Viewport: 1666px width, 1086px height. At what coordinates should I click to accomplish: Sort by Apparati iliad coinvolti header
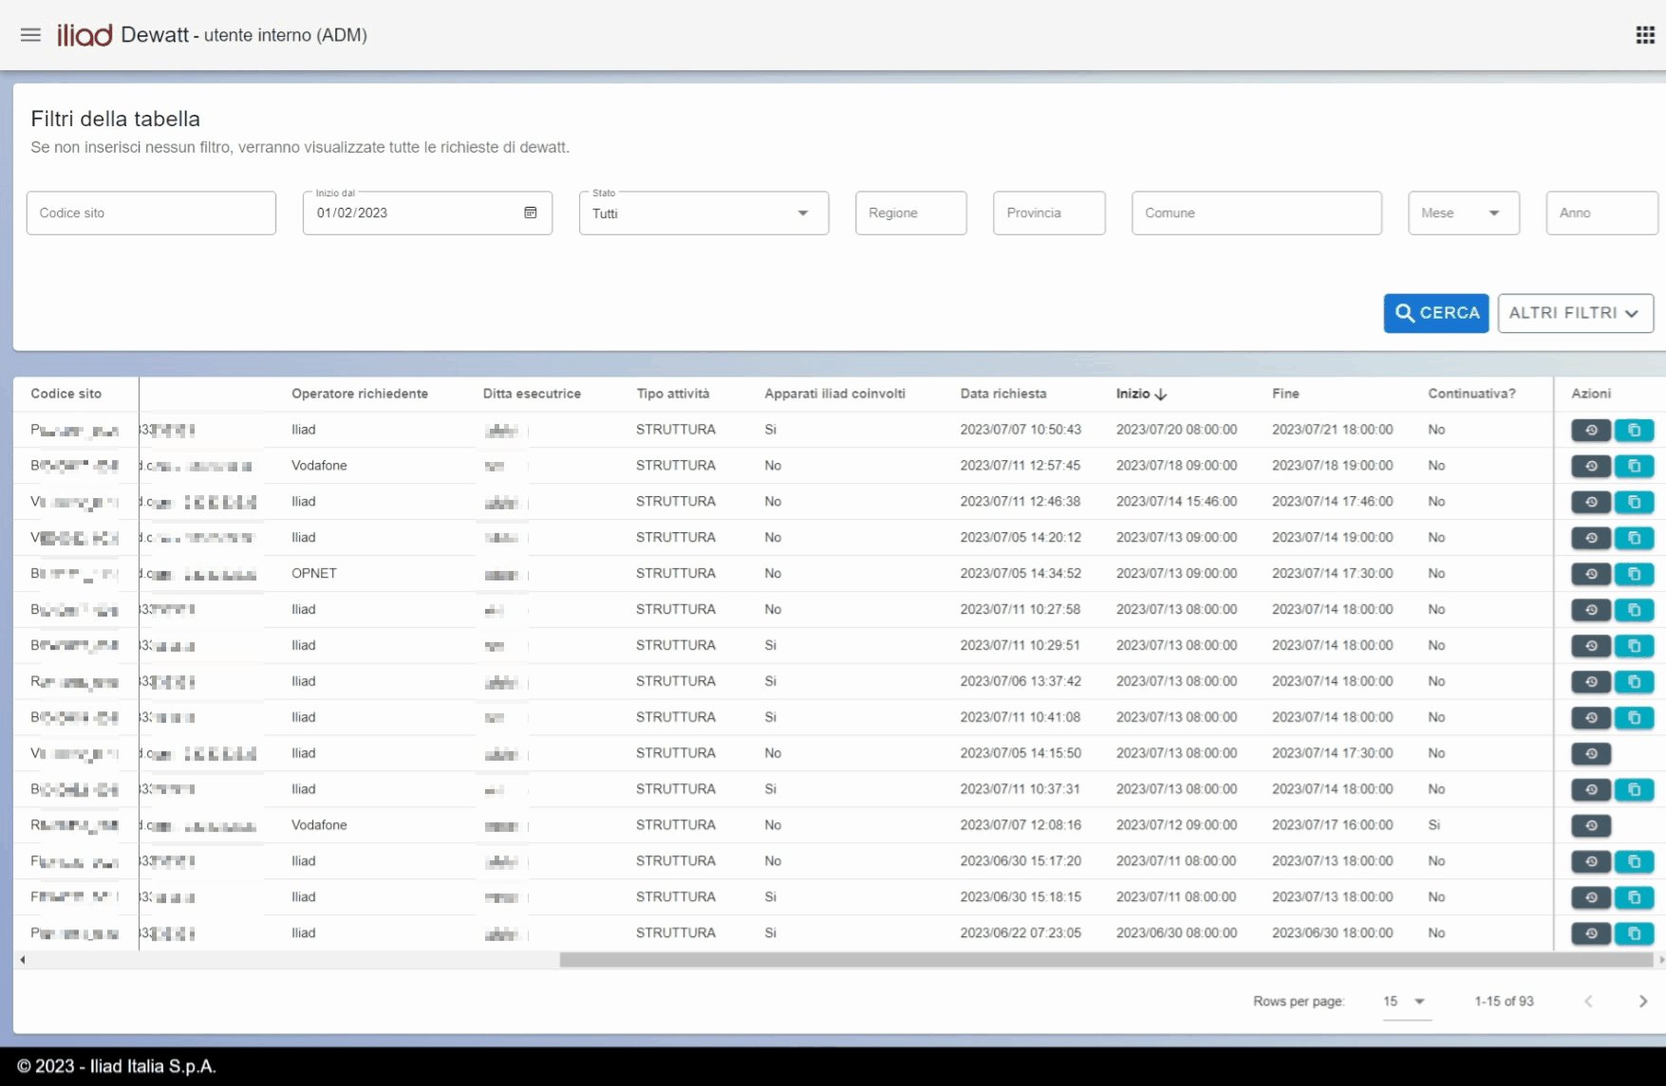click(834, 394)
